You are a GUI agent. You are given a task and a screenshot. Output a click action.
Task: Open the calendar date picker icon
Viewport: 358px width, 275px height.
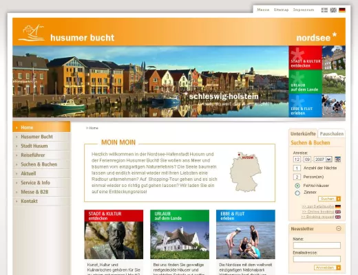[337, 159]
